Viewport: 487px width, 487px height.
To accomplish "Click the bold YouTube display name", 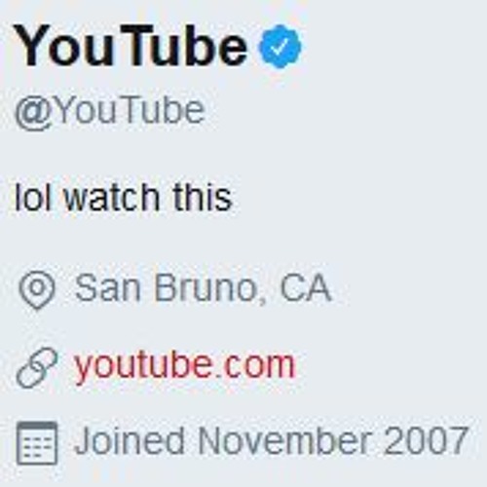I will pos(131,46).
